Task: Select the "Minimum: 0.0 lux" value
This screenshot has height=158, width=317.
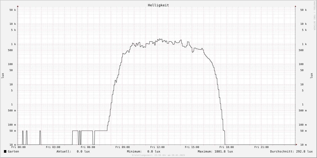Action: tap(144, 151)
